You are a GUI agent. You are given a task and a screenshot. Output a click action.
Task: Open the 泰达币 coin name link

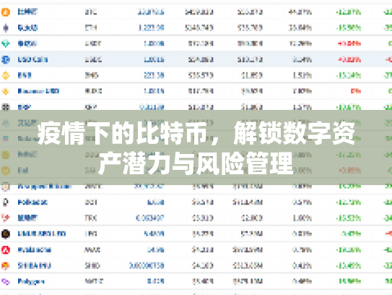click(x=27, y=43)
